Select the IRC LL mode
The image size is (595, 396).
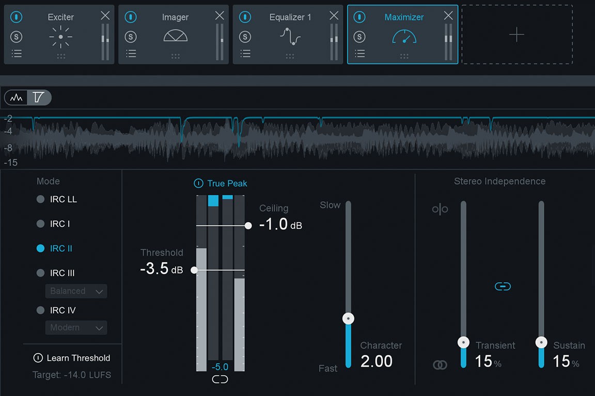(41, 199)
